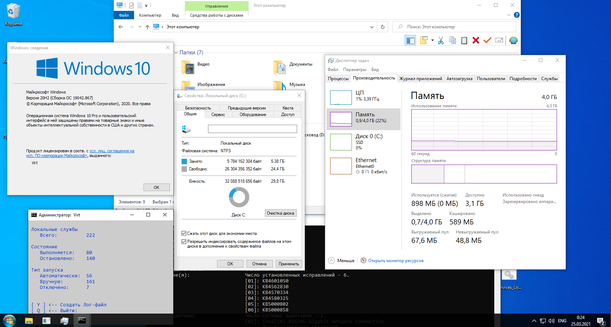This screenshot has width=611, height=327.
Task: Click the clipboard Paste icon
Action: click(464, 41)
